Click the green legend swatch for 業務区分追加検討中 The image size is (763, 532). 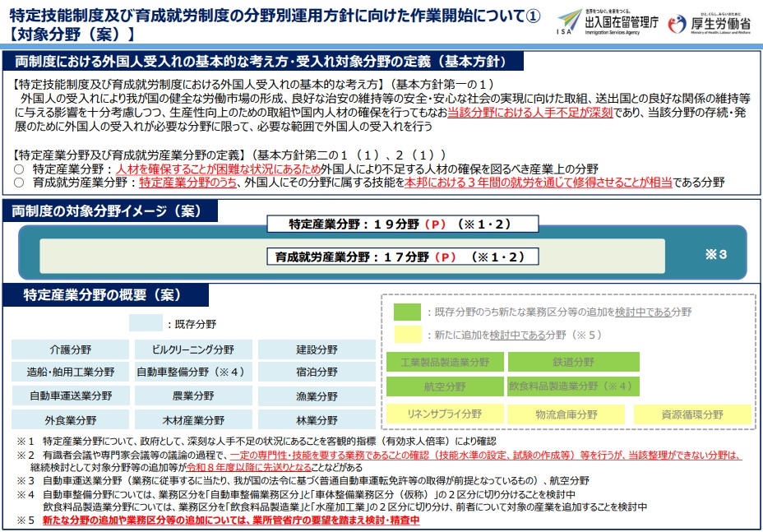click(x=406, y=312)
